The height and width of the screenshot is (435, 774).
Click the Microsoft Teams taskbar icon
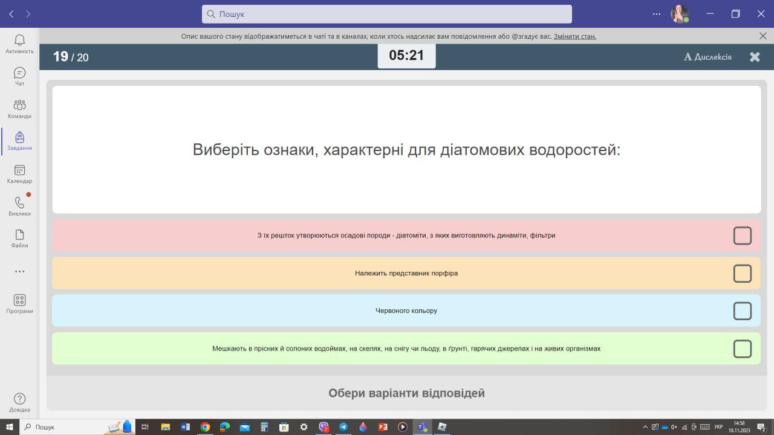(x=422, y=427)
